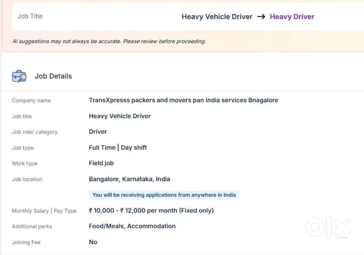Click the 'Company name' field label

tap(31, 101)
